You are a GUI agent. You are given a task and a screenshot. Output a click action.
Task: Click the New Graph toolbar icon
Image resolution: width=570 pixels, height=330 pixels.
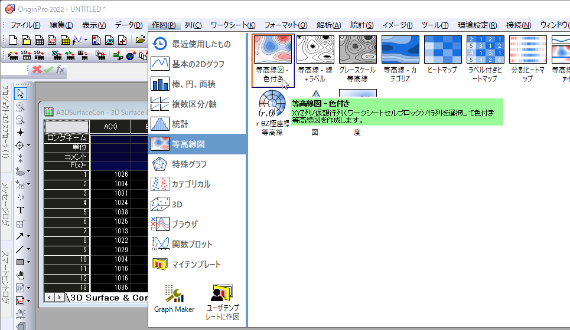pos(52,40)
